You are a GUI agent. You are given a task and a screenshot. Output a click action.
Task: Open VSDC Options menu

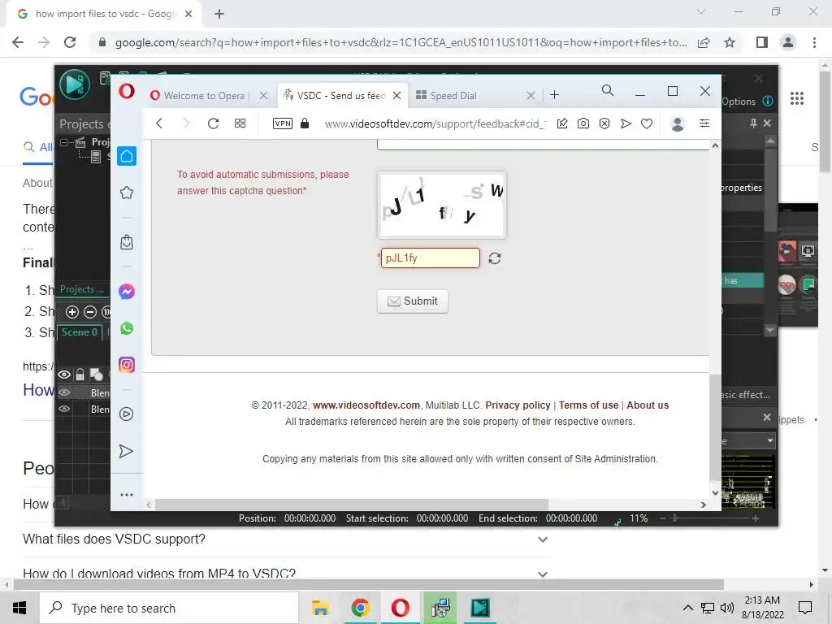739,102
